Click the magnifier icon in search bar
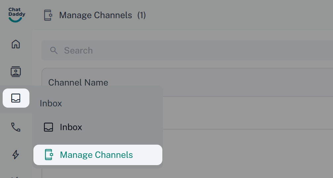The width and height of the screenshot is (333, 178). 54,51
